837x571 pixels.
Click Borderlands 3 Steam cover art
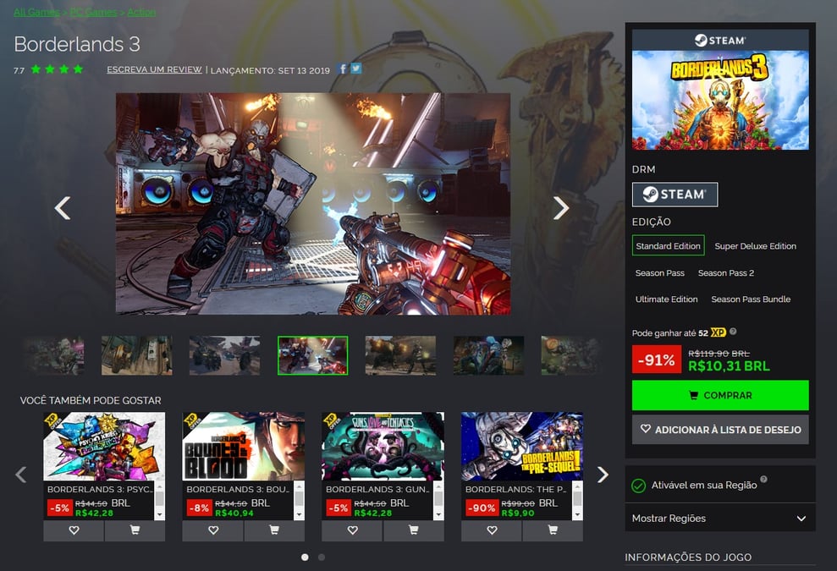coord(720,100)
